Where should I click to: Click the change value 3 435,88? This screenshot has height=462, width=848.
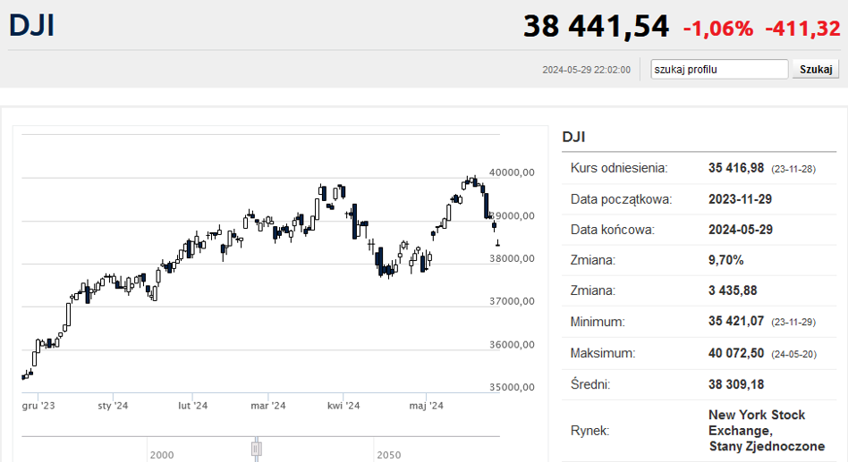point(733,290)
